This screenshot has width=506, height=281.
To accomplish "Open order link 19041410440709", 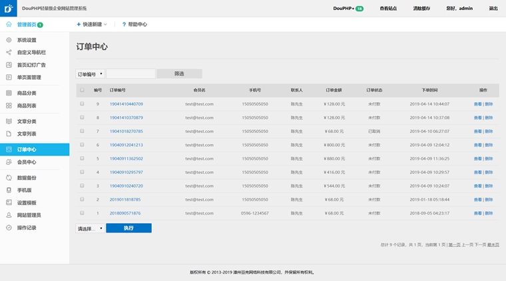I will coord(126,104).
